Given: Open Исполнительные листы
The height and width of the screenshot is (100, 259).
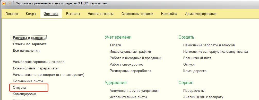Looking at the screenshot, I should coord(128,97).
